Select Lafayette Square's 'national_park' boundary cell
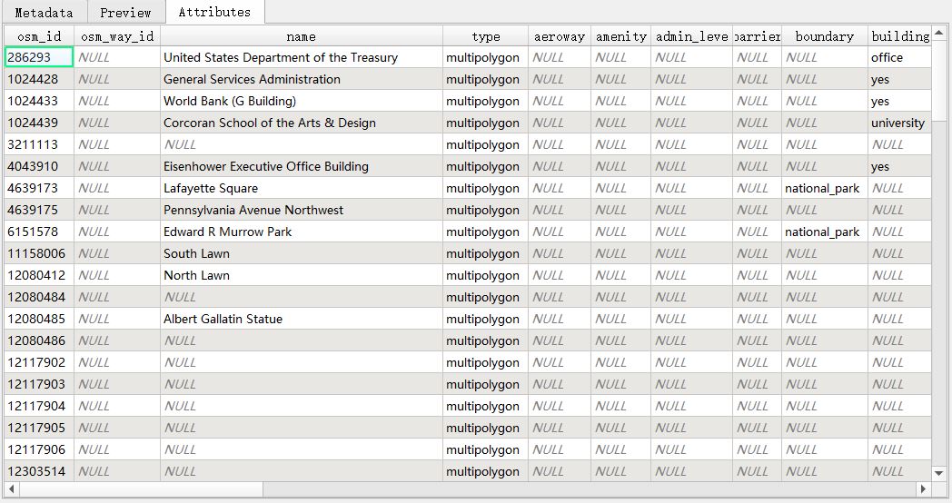Image resolution: width=952 pixels, height=503 pixels. click(825, 189)
